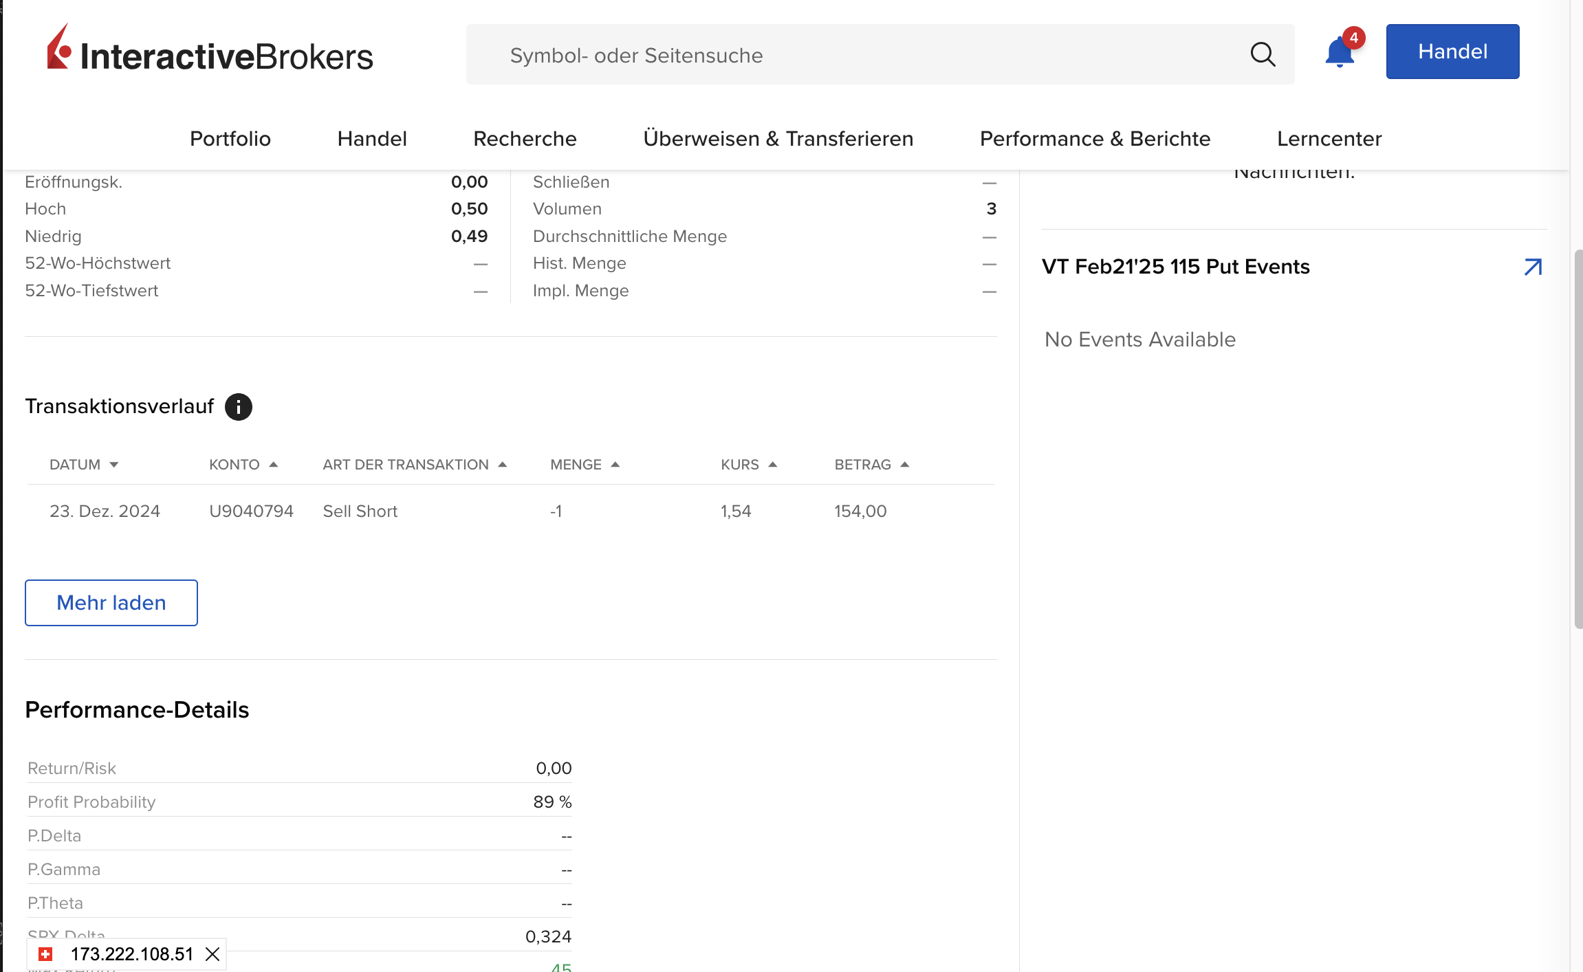The width and height of the screenshot is (1583, 972).
Task: Sort by Konto column
Action: pos(243,465)
